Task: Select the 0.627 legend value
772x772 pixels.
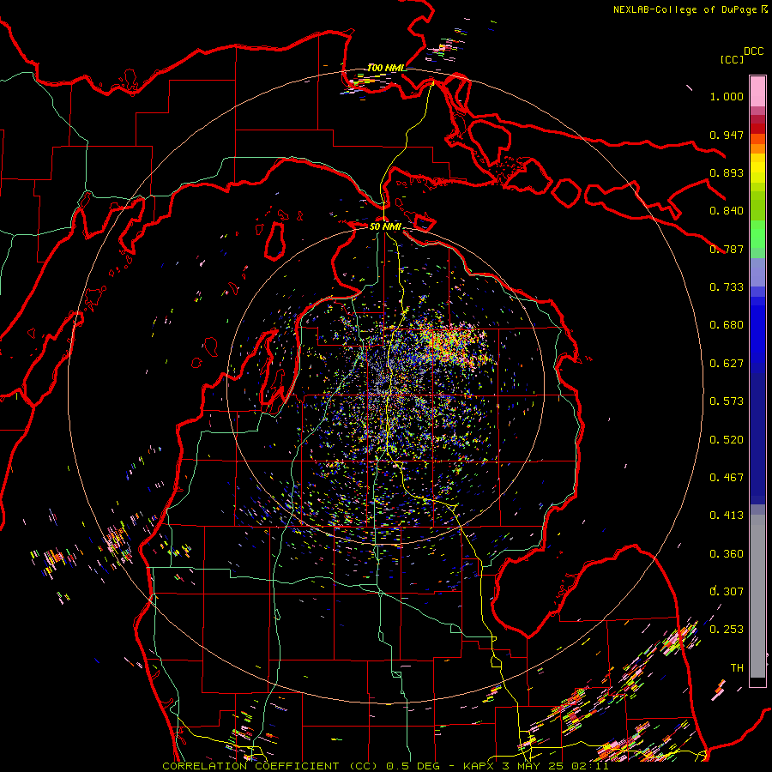Action: coord(727,364)
